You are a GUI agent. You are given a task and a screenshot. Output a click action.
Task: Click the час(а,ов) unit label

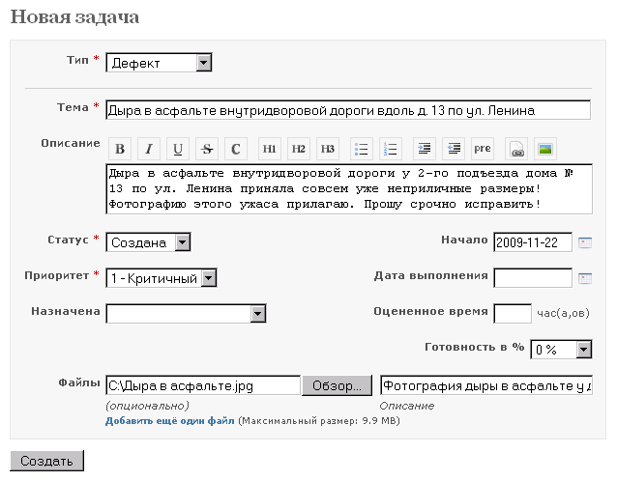[563, 313]
